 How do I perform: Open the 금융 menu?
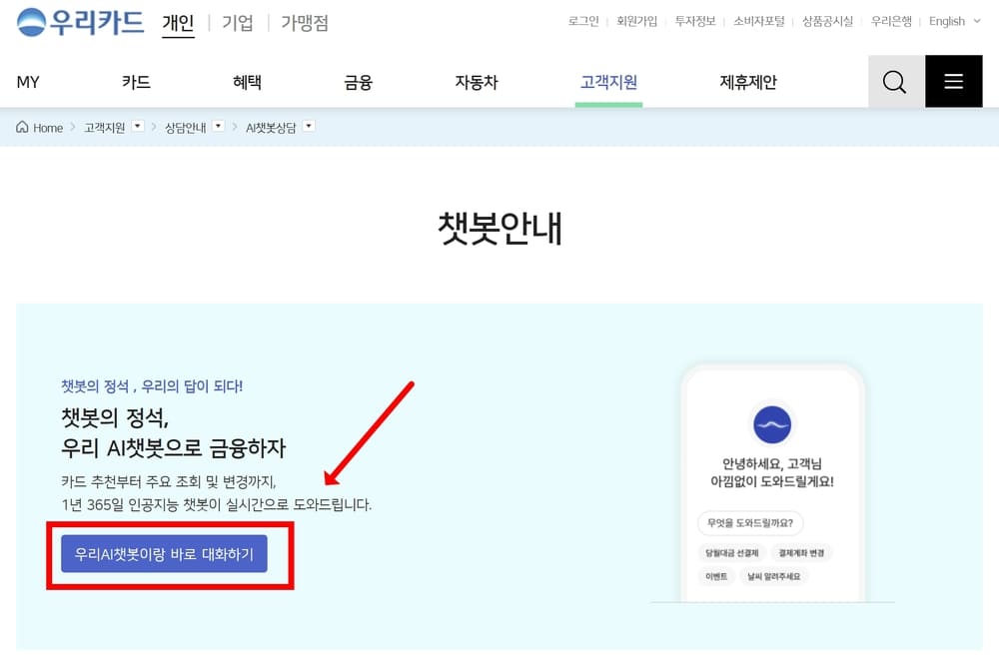pos(358,82)
